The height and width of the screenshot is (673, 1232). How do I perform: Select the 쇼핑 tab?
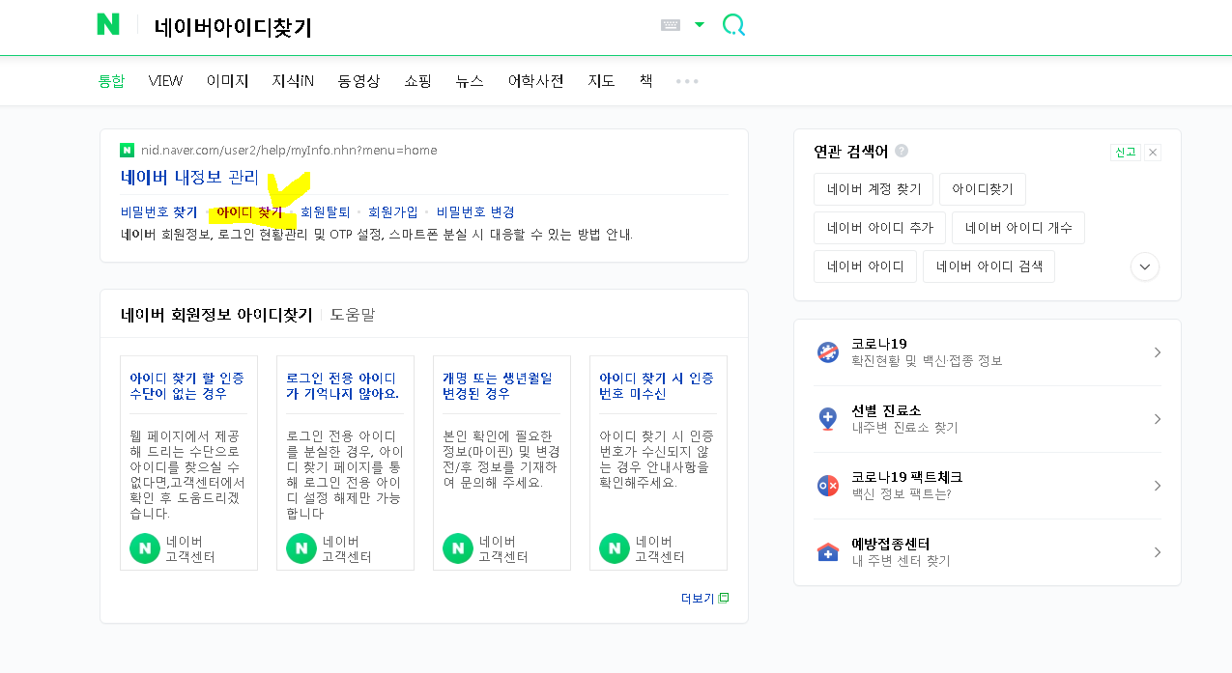[x=417, y=81]
